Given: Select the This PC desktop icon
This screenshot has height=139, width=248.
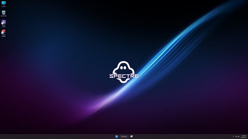Looking at the screenshot, I should coord(4,4).
